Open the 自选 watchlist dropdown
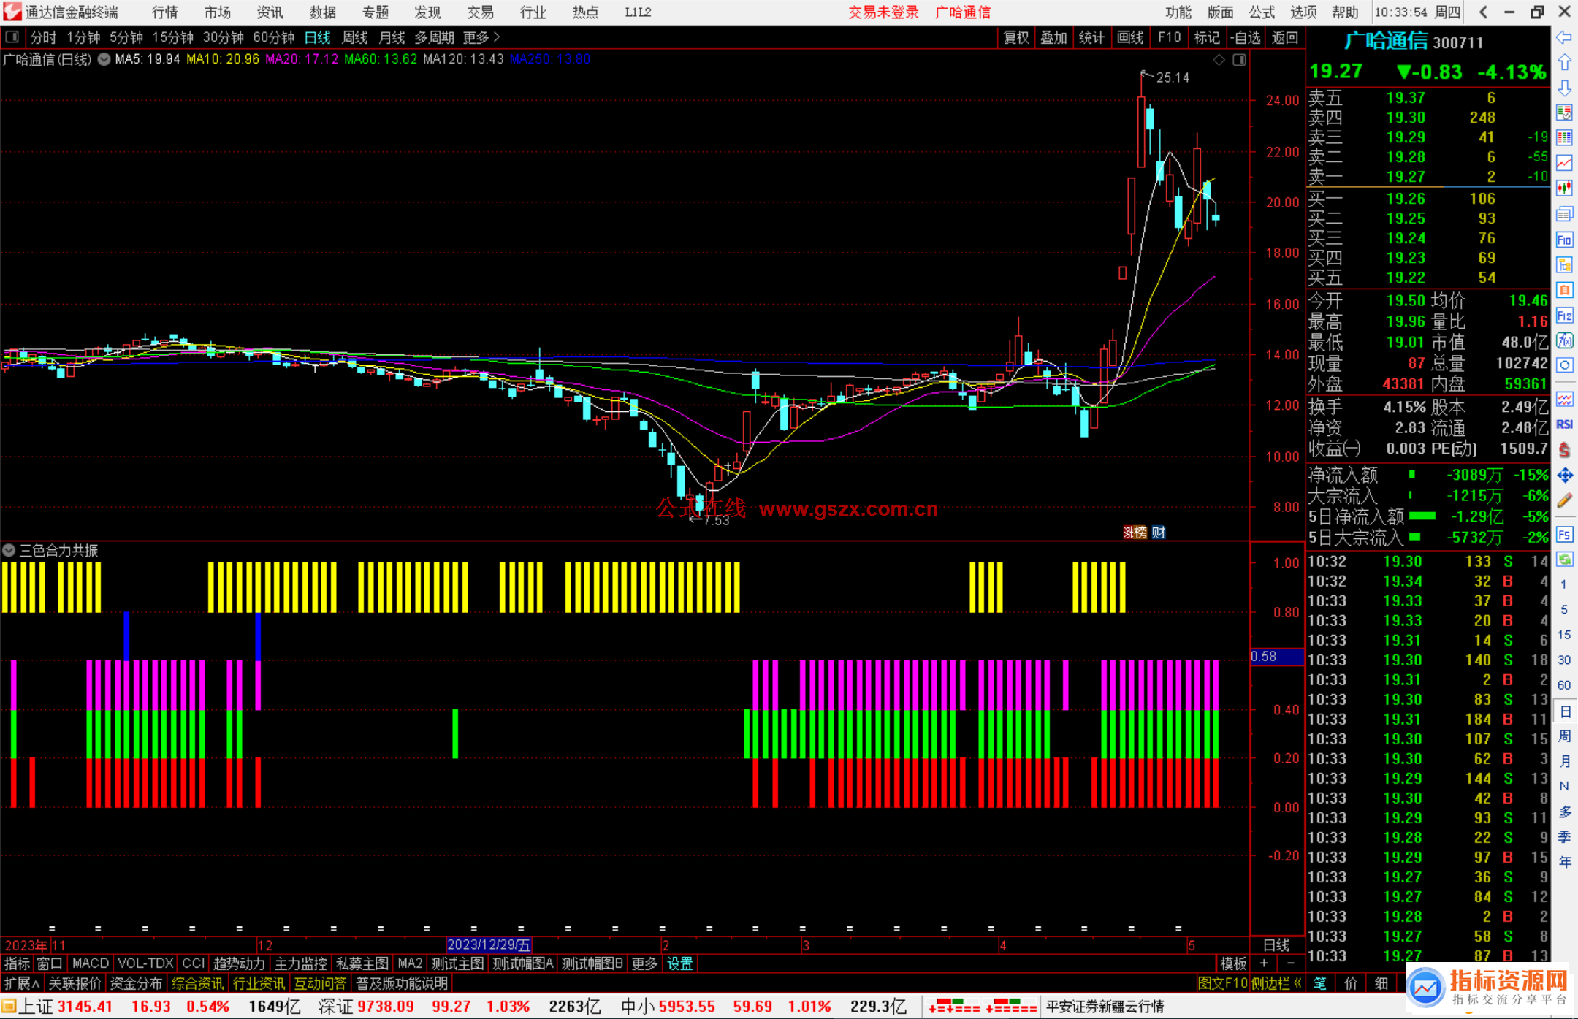 pos(1245,37)
